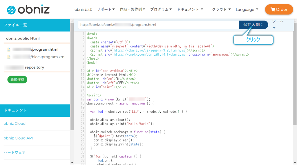This screenshot has height=165, width=297.
Task: Click the $('#on').click(function line
Action: click(115, 157)
